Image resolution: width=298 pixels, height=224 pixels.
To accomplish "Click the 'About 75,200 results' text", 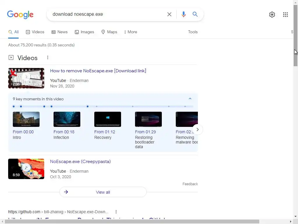I will tap(41, 45).
